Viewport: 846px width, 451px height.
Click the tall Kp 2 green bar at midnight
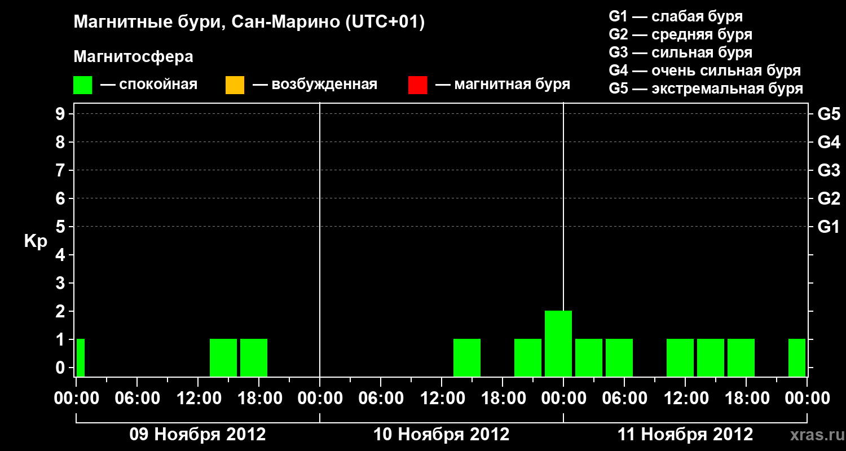(x=558, y=343)
